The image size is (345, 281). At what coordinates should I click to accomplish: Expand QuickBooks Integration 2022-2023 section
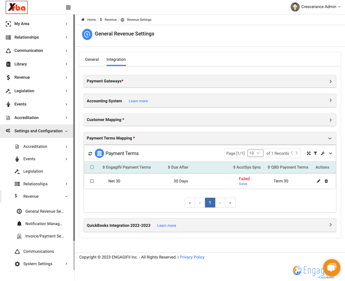[210, 225]
